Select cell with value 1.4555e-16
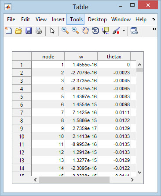 point(81,65)
